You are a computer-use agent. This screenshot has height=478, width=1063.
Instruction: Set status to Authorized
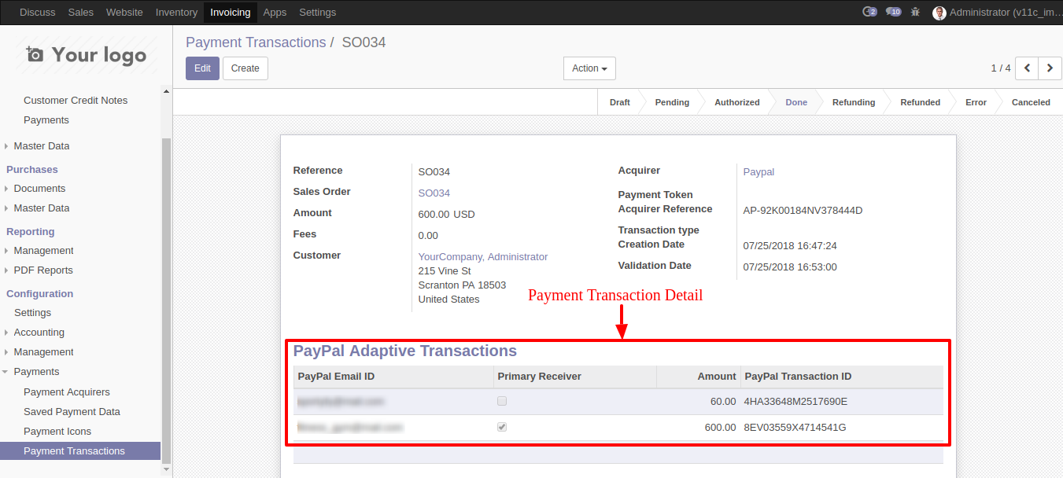pos(737,102)
